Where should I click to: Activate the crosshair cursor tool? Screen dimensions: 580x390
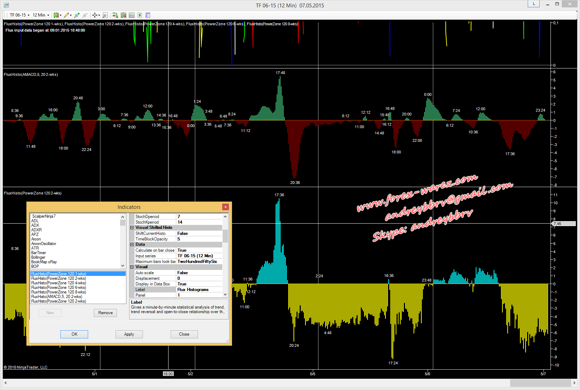[94, 15]
